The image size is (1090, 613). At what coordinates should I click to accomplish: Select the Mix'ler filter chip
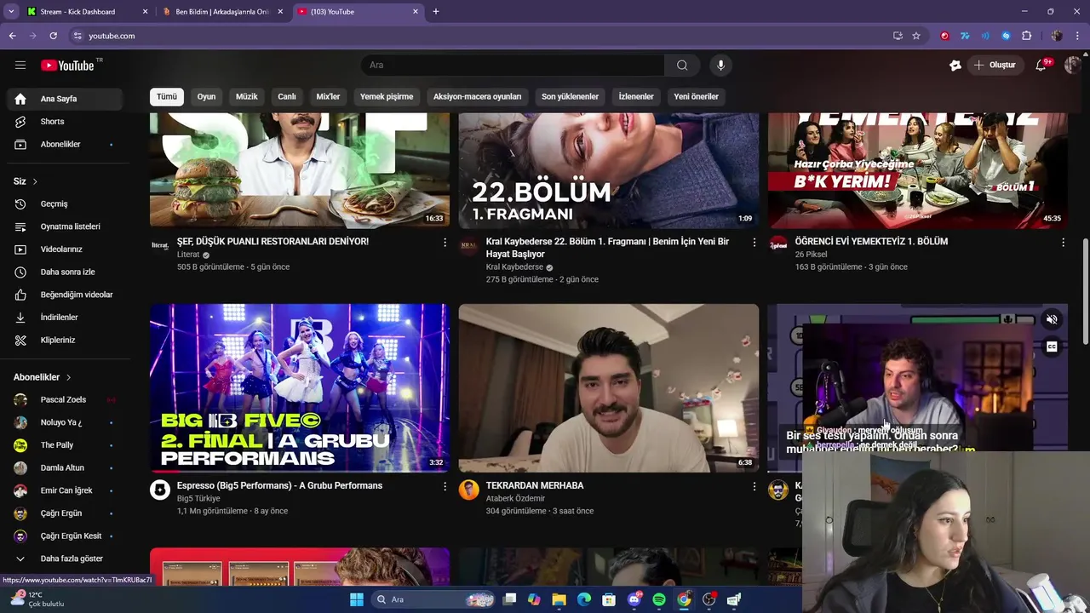click(x=328, y=96)
